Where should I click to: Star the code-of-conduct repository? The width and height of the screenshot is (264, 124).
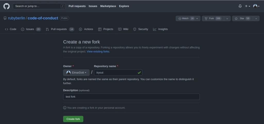point(242,18)
